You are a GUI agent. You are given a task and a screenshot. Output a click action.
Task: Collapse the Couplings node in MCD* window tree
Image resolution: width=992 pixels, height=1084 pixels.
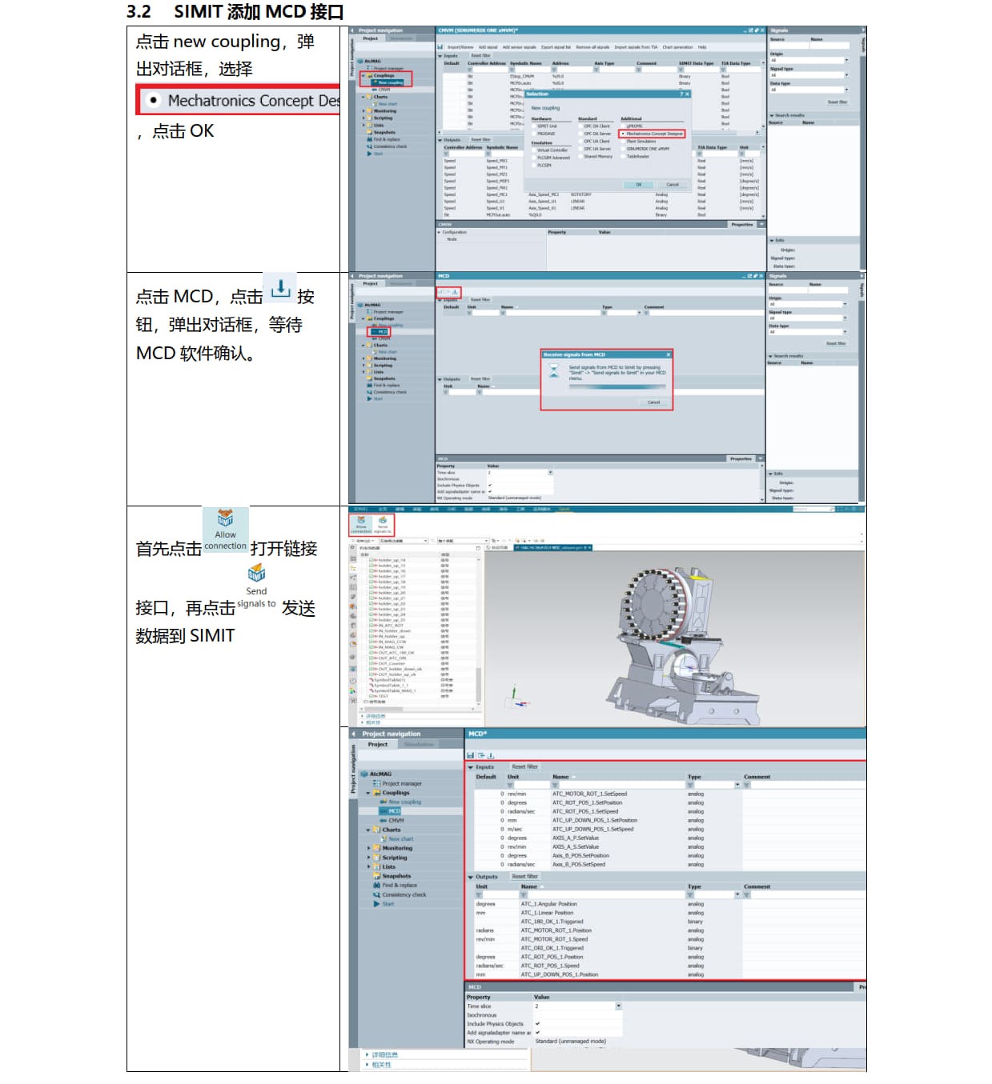click(368, 793)
